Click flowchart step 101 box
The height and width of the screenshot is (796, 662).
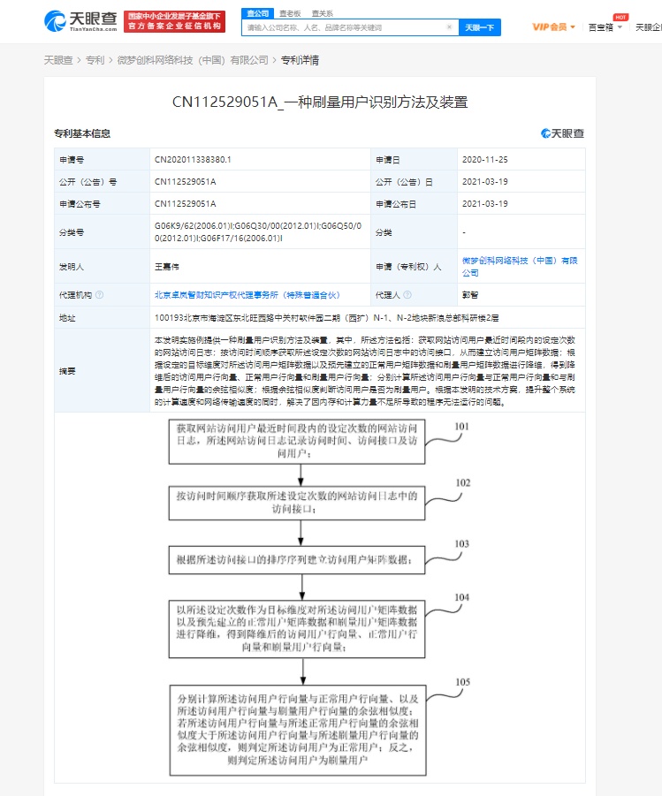pyautogui.click(x=297, y=441)
